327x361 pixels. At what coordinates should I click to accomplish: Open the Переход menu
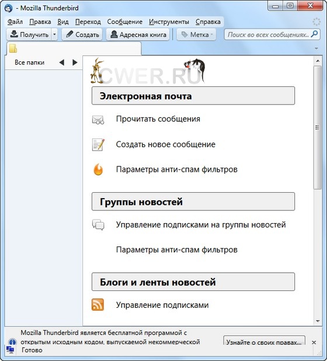[x=88, y=22]
